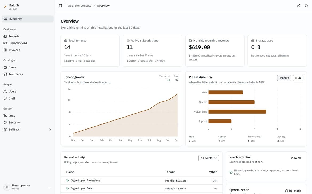Viewport: 312px width, 194px height.
Task: Click the Settings gear icon
Action: coord(5,130)
